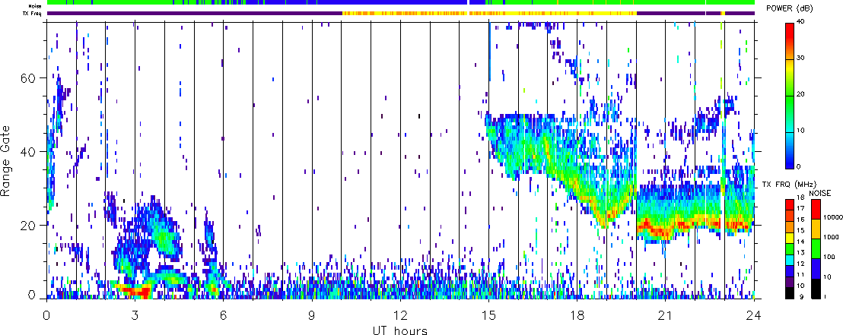Click x-axis tick label "9"
843x335 pixels.
point(312,314)
